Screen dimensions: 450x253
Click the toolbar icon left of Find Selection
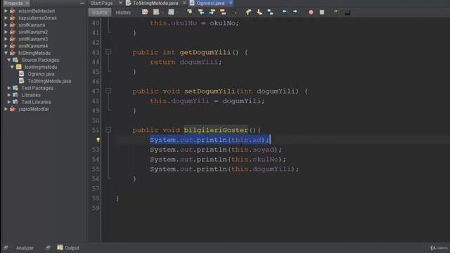point(171,12)
